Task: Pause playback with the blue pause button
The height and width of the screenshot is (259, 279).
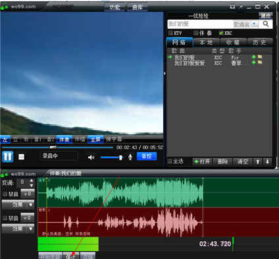Action: 8,157
